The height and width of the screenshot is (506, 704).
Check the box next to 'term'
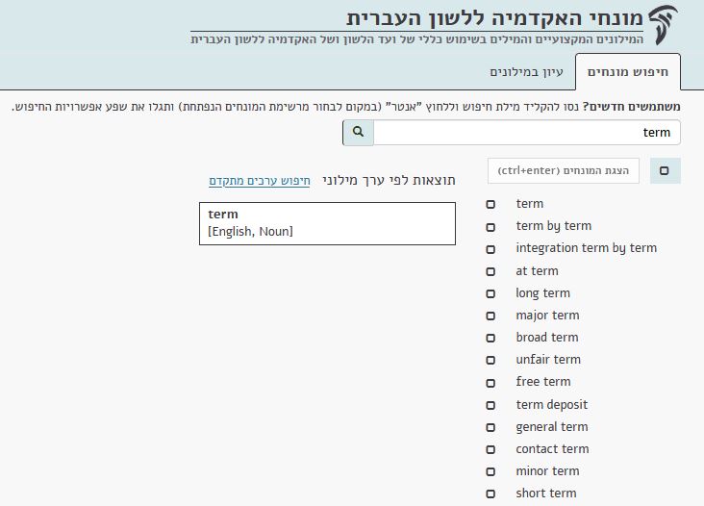490,205
